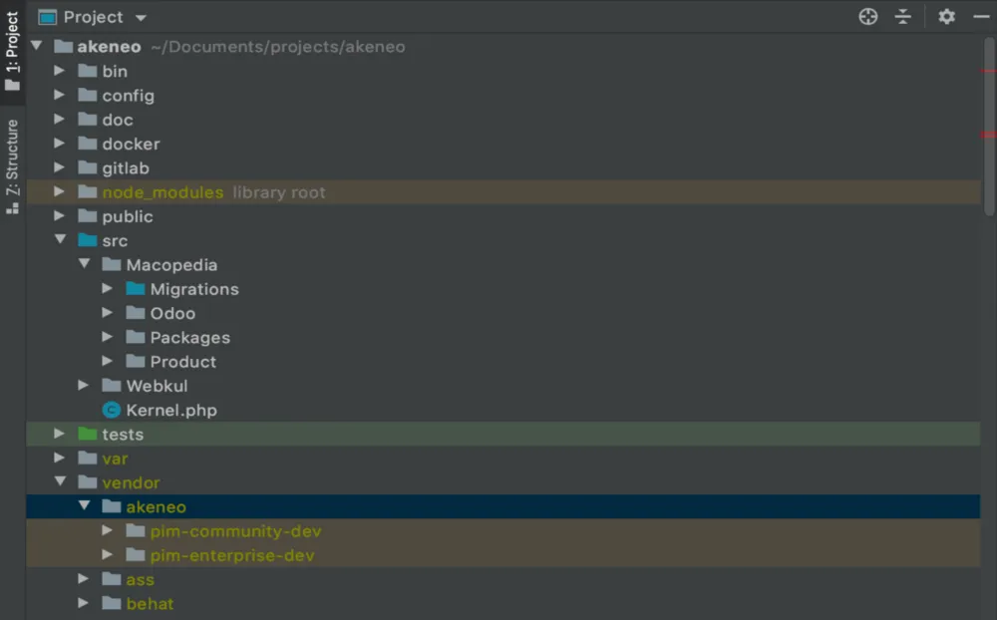Viewport: 997px width, 620px height.
Task: Expand the bin folder
Action: click(59, 71)
